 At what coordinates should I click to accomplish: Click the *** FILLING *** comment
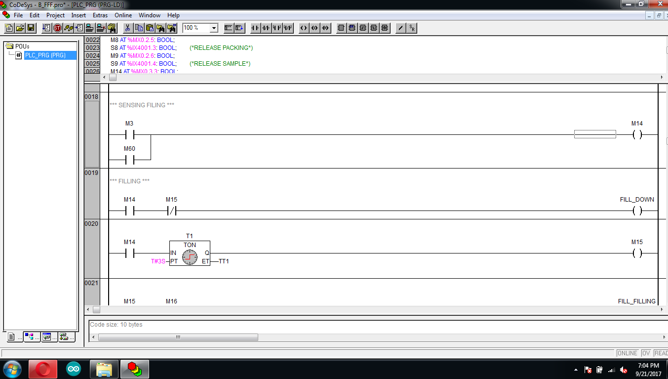129,181
